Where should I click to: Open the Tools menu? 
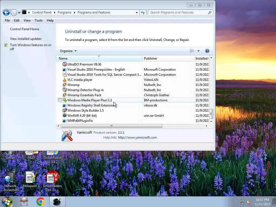pyautogui.click(x=39, y=20)
